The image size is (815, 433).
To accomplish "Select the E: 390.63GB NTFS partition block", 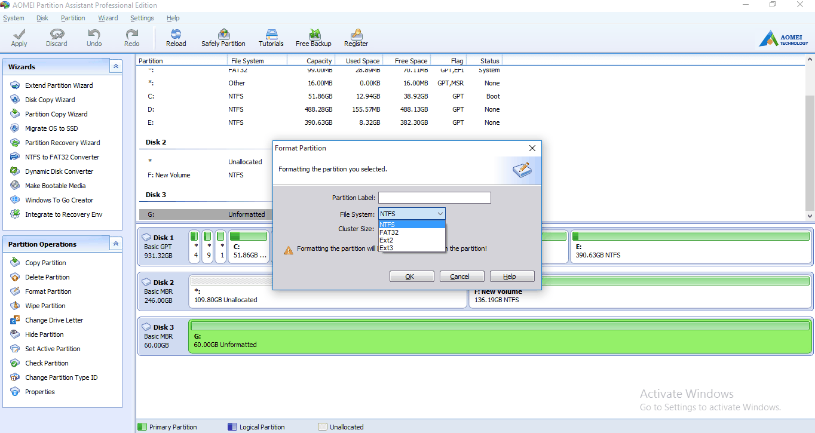I will [x=691, y=246].
